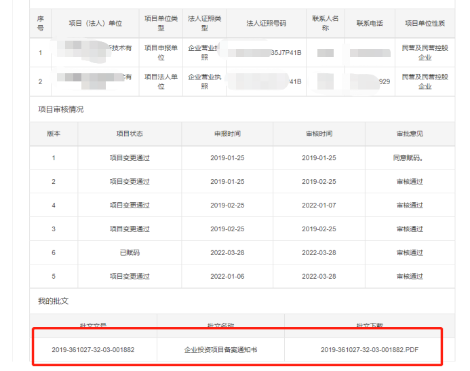Click the 法人证照号码 column header
This screenshot has width=470, height=371.
(266, 23)
